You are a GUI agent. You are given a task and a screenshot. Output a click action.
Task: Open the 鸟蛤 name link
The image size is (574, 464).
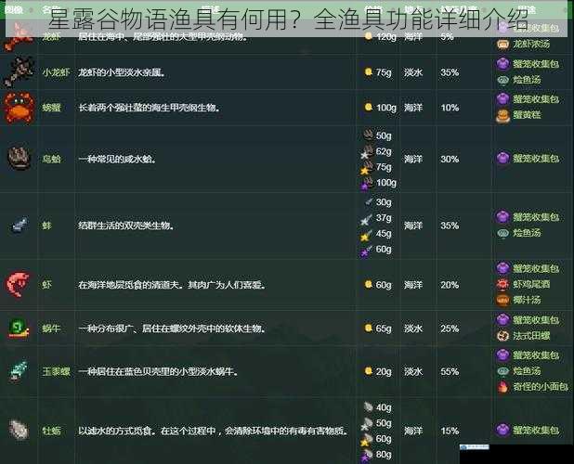point(51,159)
